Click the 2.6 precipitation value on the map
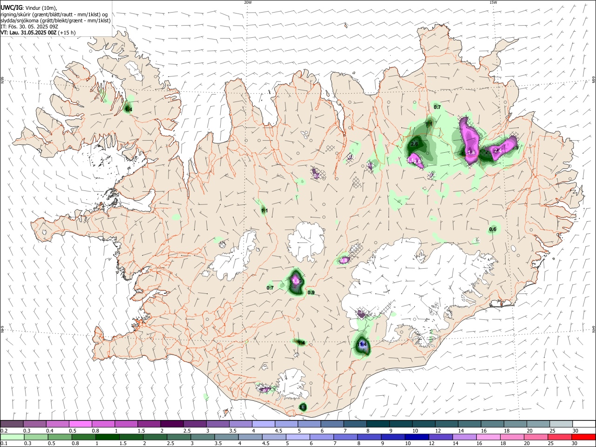The height and width of the screenshot is (447, 596). pos(414,144)
